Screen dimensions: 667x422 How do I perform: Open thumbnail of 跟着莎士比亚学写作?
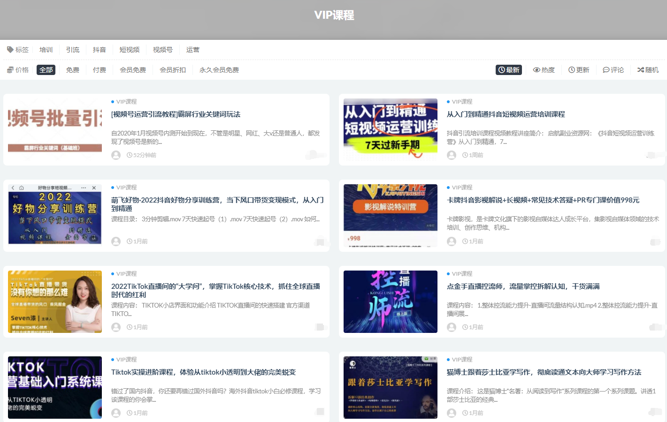pyautogui.click(x=391, y=387)
